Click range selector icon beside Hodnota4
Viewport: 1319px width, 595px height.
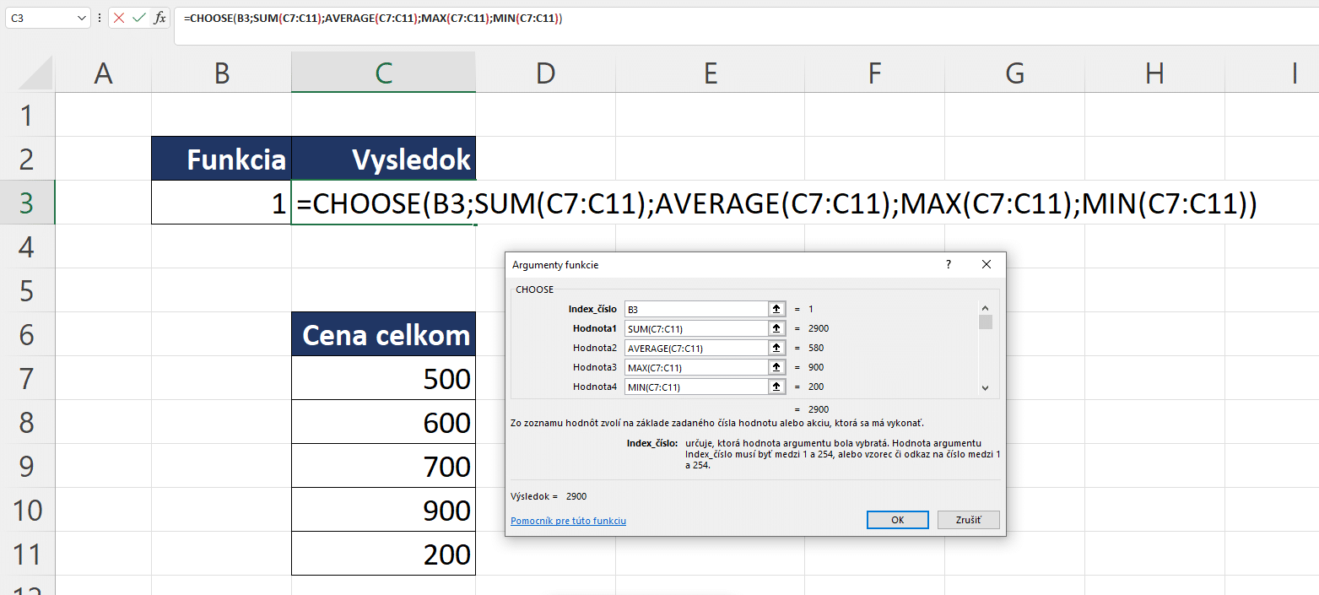click(x=776, y=387)
